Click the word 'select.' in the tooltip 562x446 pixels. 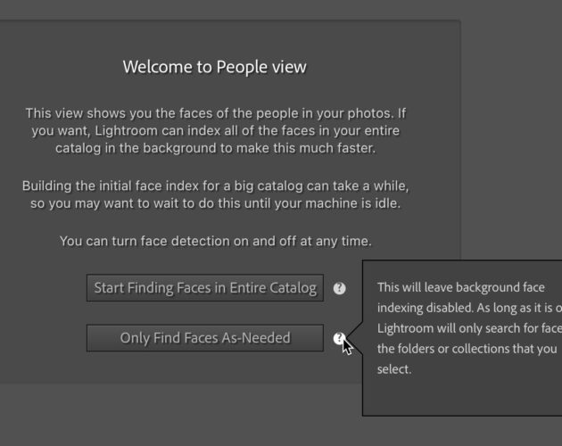[x=394, y=369]
